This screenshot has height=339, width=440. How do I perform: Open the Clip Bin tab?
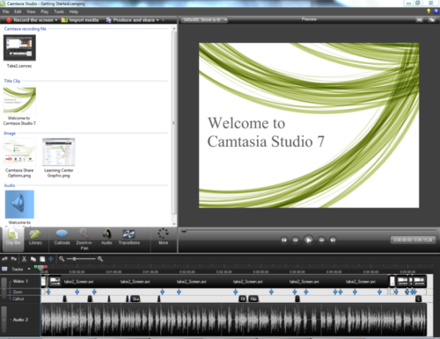(13, 239)
